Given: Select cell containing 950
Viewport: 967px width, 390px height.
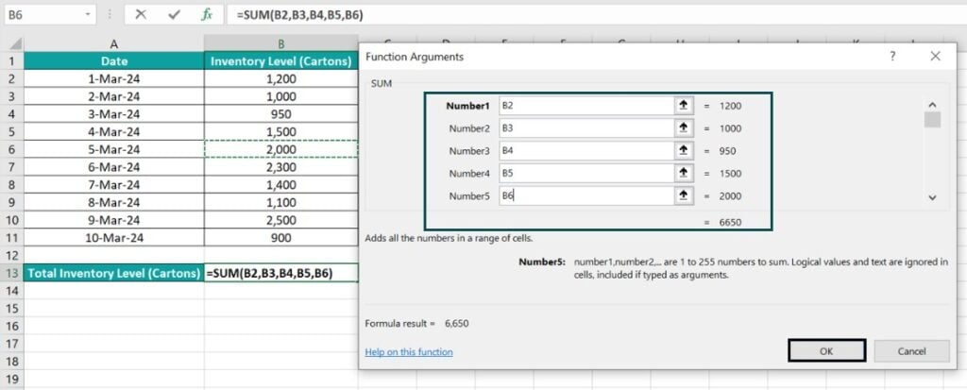Looking at the screenshot, I should point(281,114).
